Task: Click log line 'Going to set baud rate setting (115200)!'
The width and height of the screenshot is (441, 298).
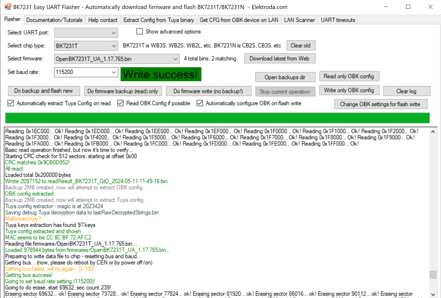Action: coord(50,282)
